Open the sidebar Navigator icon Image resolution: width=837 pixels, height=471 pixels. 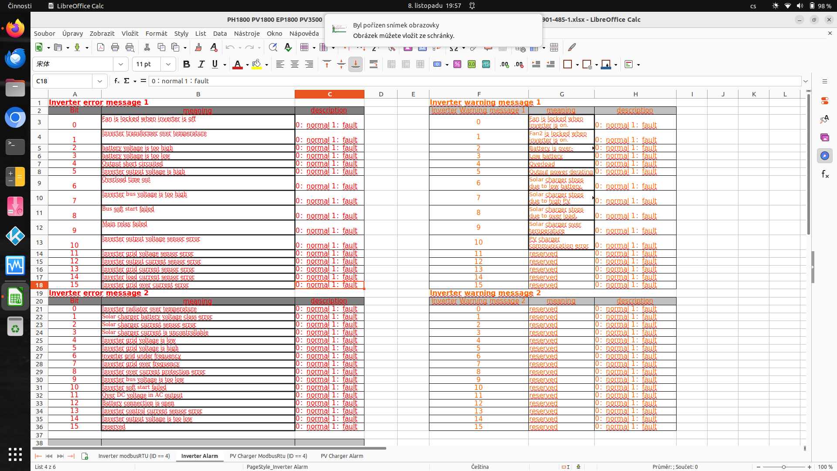tap(824, 156)
